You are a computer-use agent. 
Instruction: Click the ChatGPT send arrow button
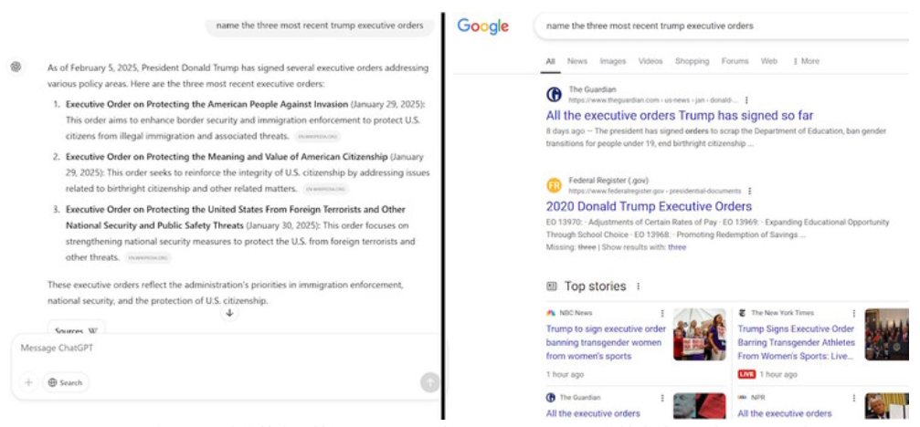(429, 383)
